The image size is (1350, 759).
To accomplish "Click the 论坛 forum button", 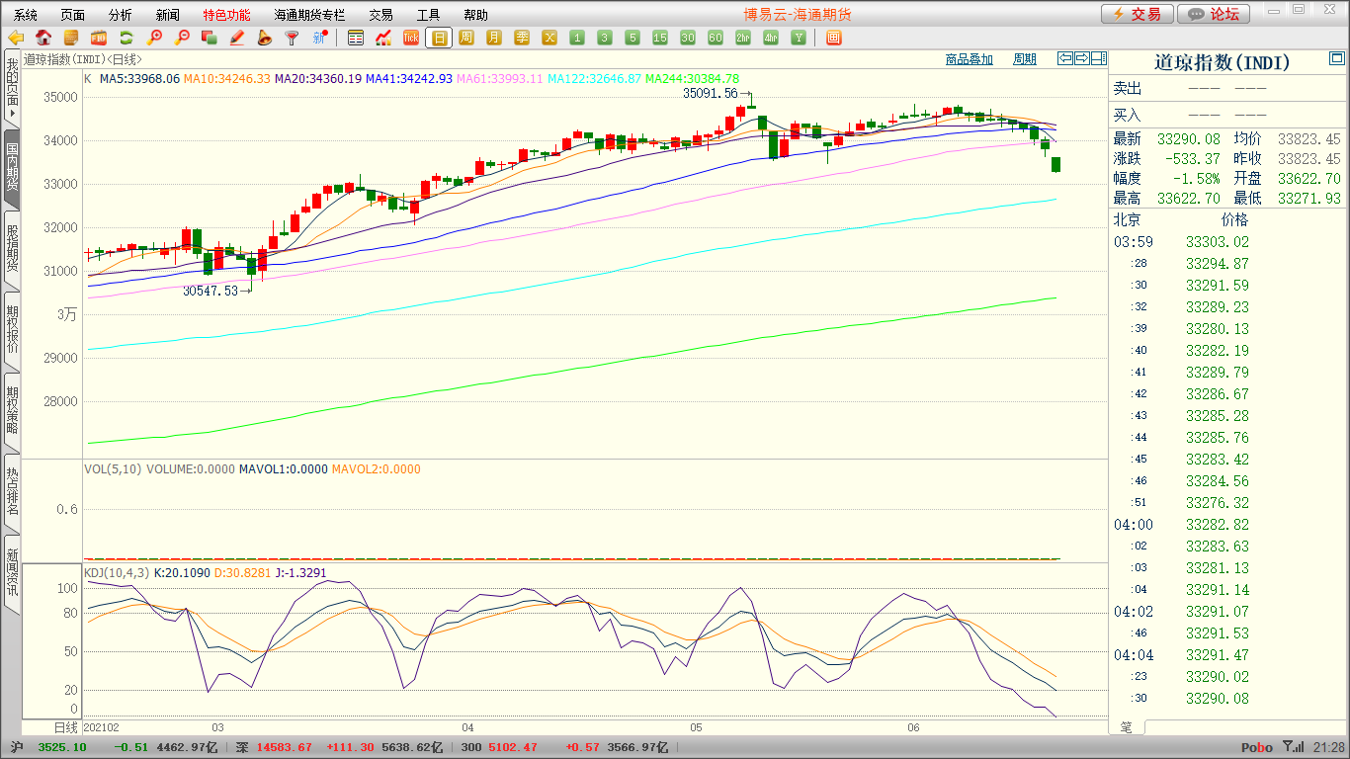I will tap(1215, 14).
